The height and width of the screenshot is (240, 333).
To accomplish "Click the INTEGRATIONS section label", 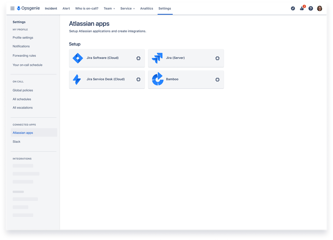I will [x=22, y=159].
